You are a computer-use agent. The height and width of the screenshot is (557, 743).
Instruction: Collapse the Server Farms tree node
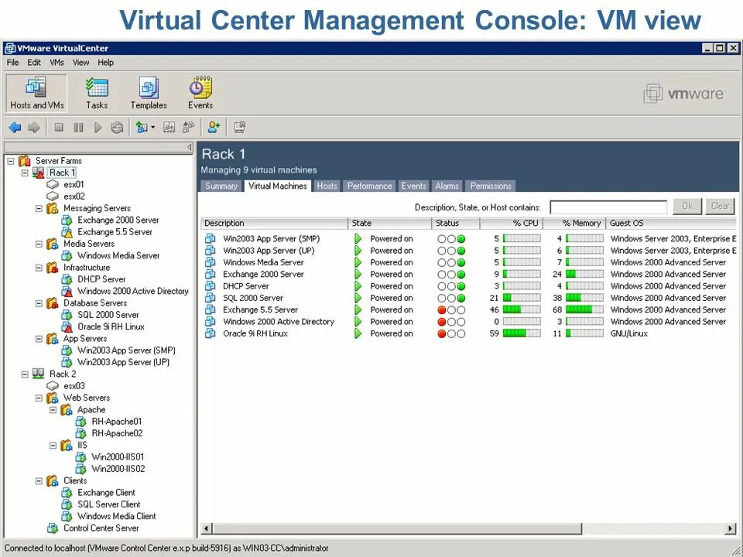(10, 161)
